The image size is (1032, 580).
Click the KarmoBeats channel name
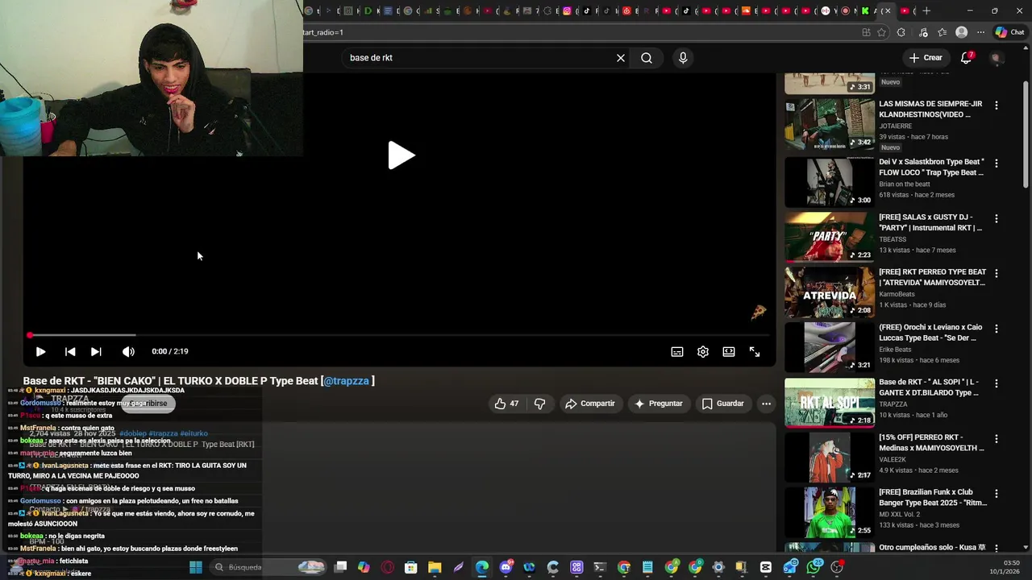897,294
